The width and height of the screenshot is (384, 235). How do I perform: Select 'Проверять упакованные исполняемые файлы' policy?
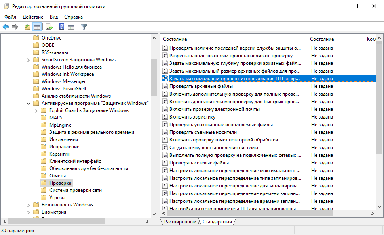(x=221, y=125)
